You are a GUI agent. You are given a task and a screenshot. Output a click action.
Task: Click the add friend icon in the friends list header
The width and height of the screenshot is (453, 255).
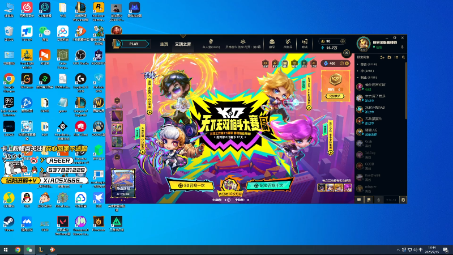coord(382,57)
